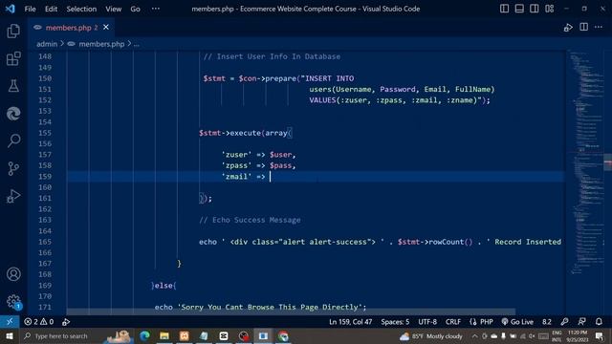
Task: Open the View menu
Action: pyautogui.click(x=113, y=9)
